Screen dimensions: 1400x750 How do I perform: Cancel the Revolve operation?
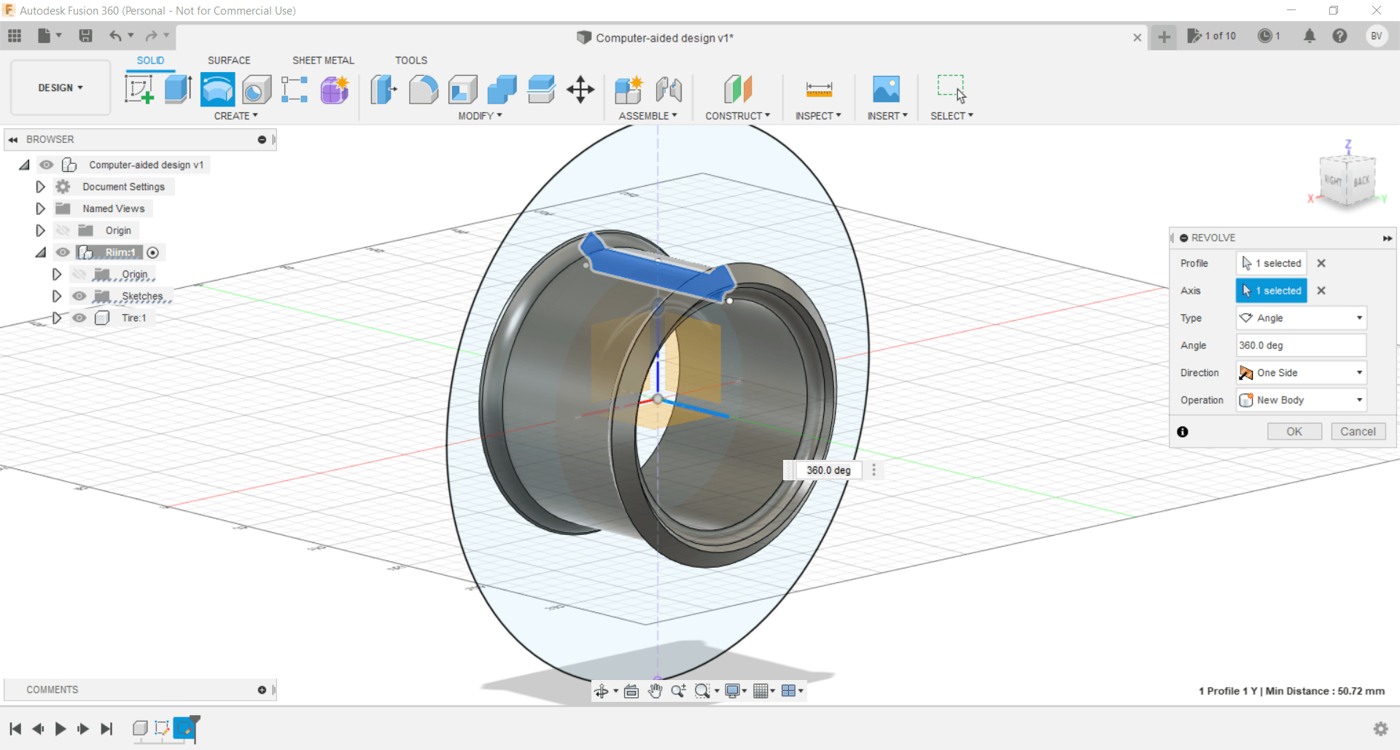click(1358, 431)
